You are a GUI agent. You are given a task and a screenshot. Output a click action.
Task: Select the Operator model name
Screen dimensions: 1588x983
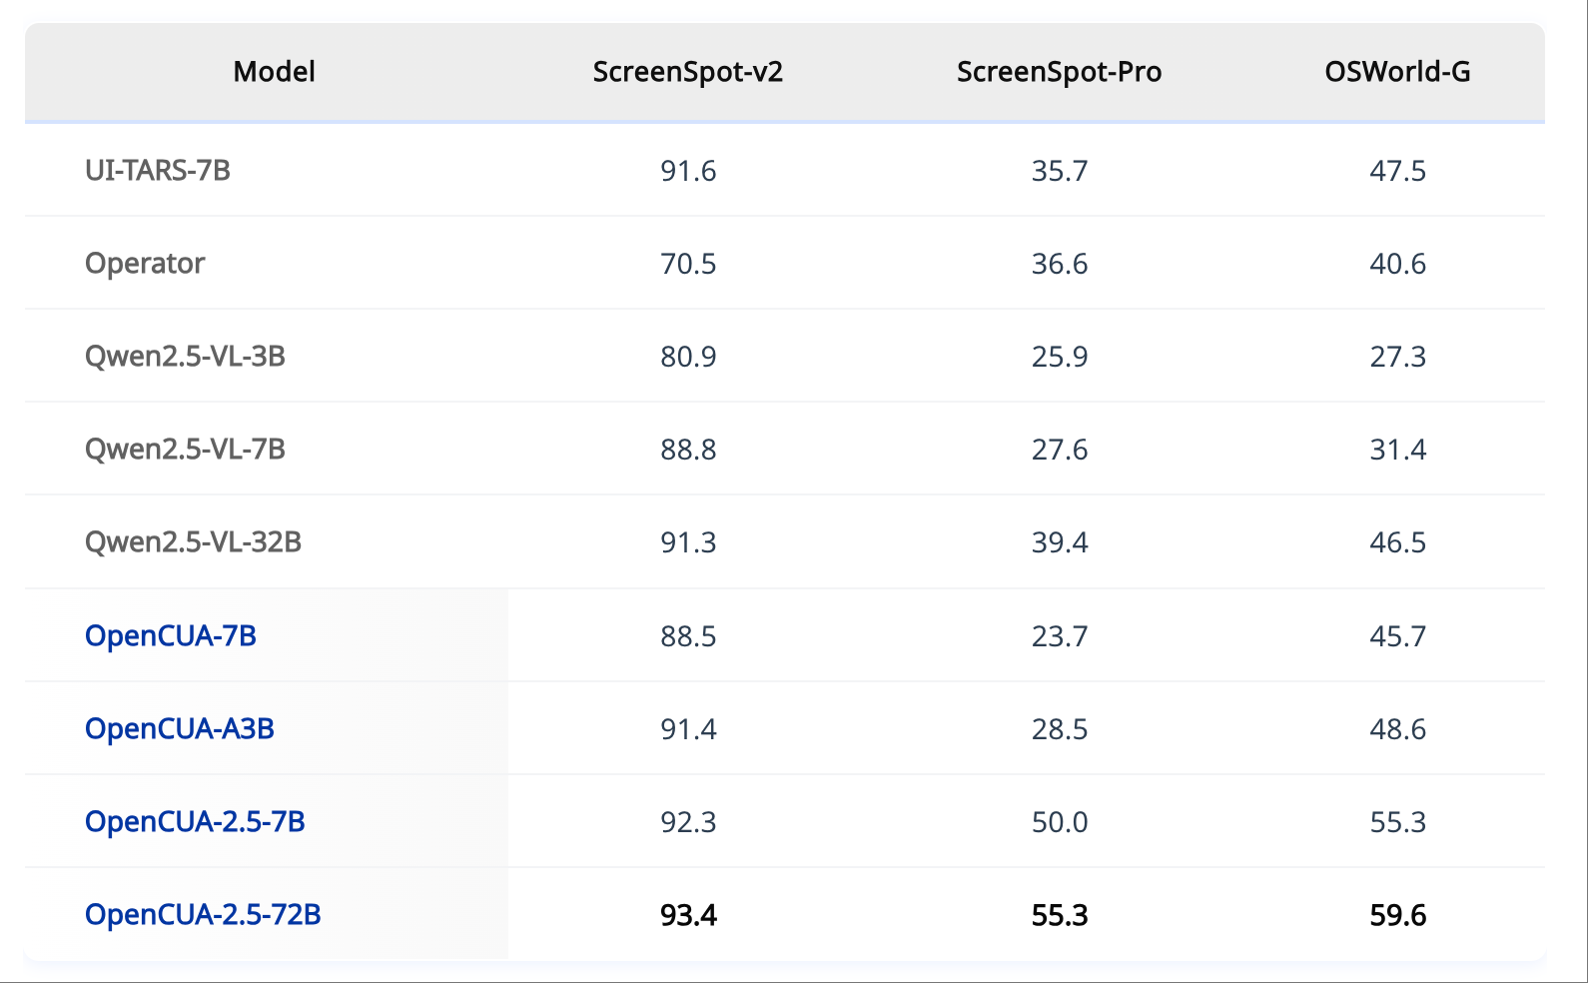pyautogui.click(x=145, y=264)
